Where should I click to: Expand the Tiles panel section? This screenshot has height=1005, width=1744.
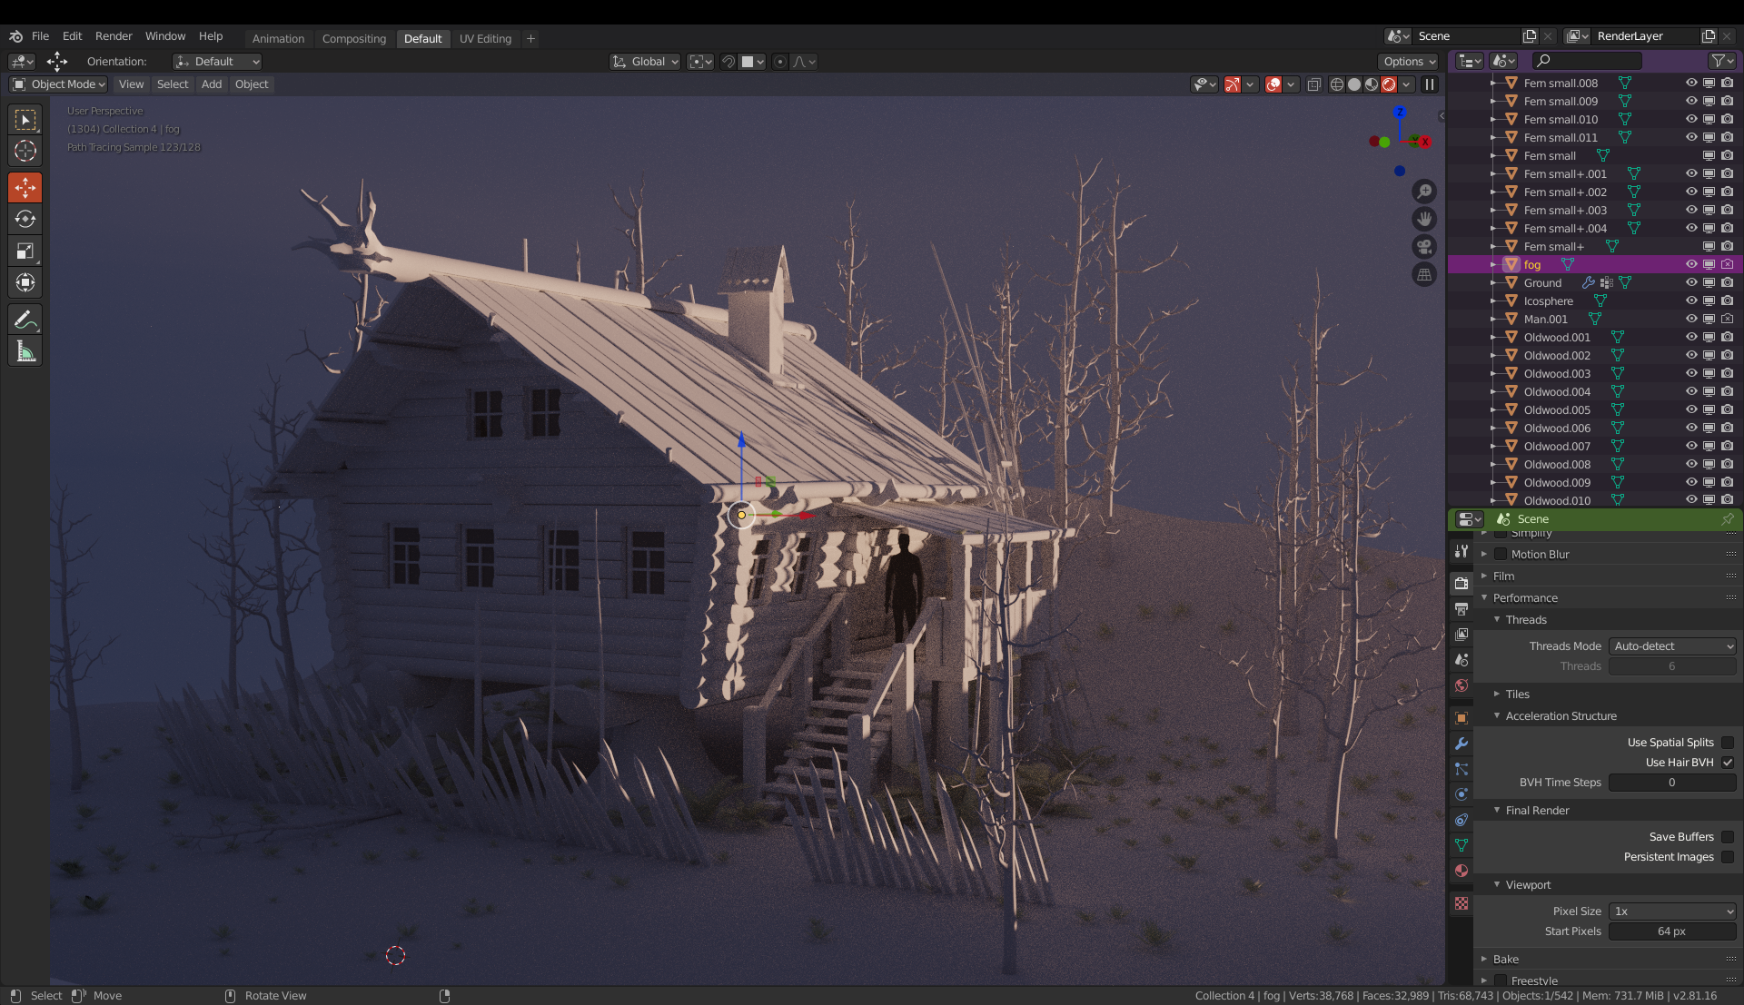[1517, 695]
